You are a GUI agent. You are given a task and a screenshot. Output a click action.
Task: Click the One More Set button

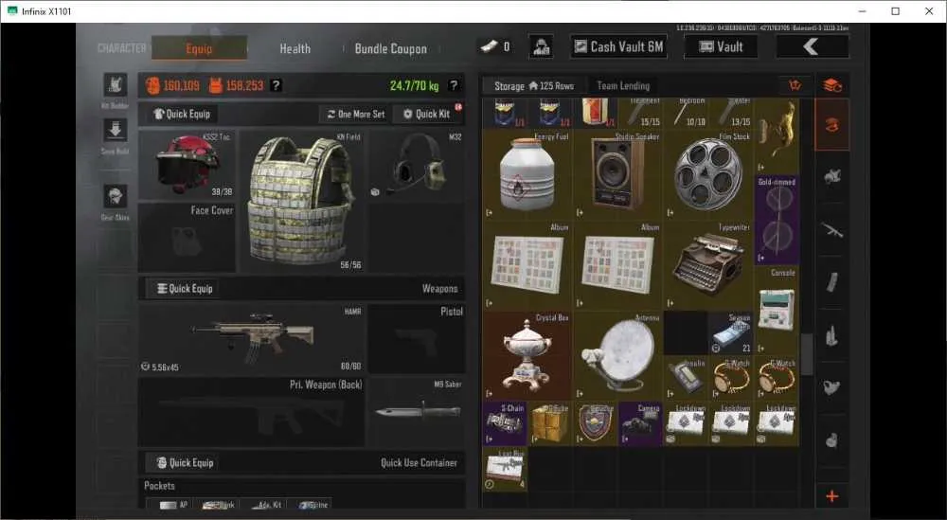356,114
